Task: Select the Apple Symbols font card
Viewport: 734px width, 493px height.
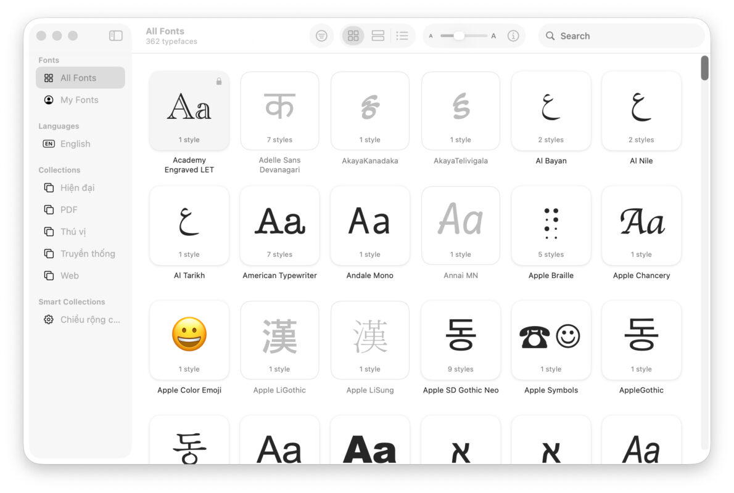Action: click(x=551, y=340)
